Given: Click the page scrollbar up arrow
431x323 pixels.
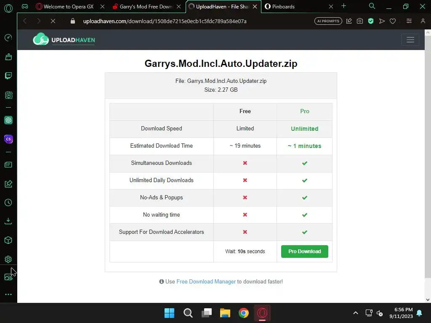Looking at the screenshot, I should (x=428, y=33).
